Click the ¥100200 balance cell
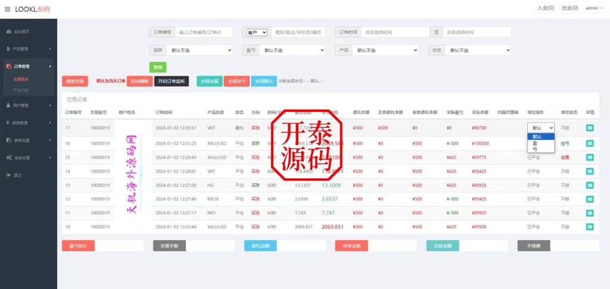Screen dimensions: 610x289 [x=480, y=143]
